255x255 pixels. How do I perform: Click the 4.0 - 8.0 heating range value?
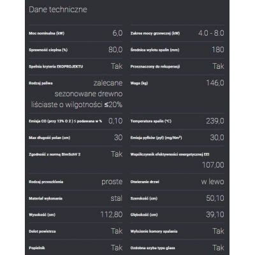click(x=211, y=33)
